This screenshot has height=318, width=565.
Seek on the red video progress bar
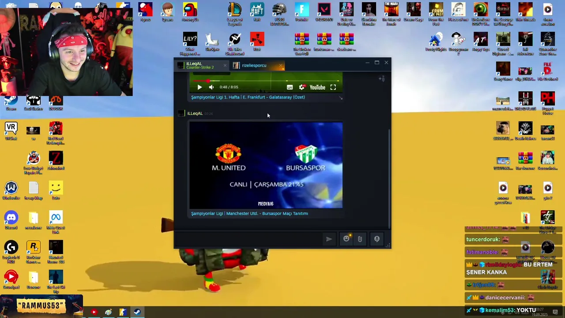point(266,81)
